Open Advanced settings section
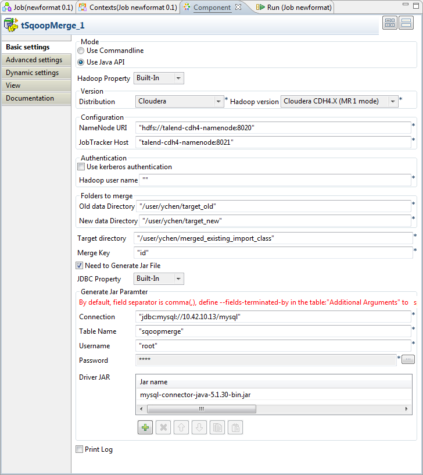The image size is (423, 475). [x=37, y=60]
